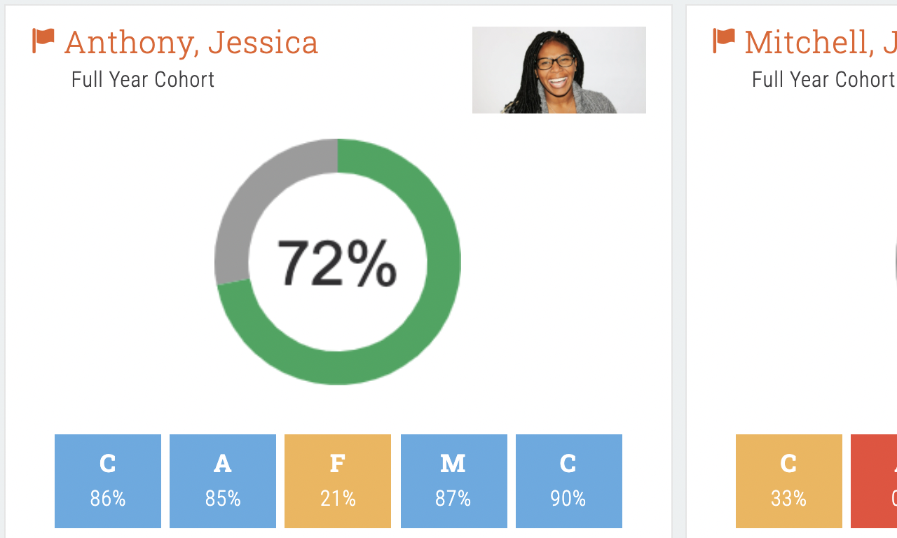This screenshot has height=538, width=897.
Task: Open the orange C 33% tile in Mitchell's card
Action: (x=789, y=481)
